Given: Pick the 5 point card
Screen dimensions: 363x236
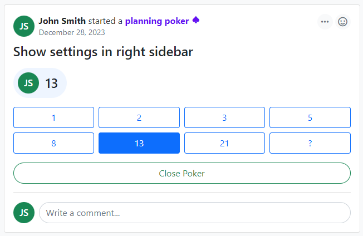Looking at the screenshot, I should click(310, 117).
